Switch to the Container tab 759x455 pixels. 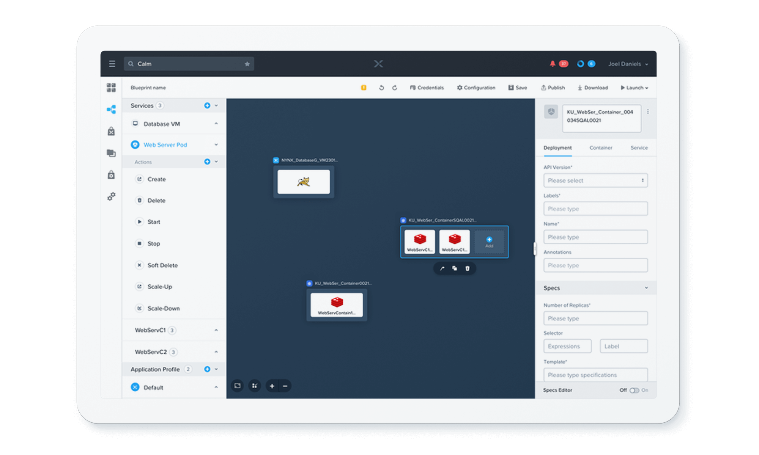(601, 148)
